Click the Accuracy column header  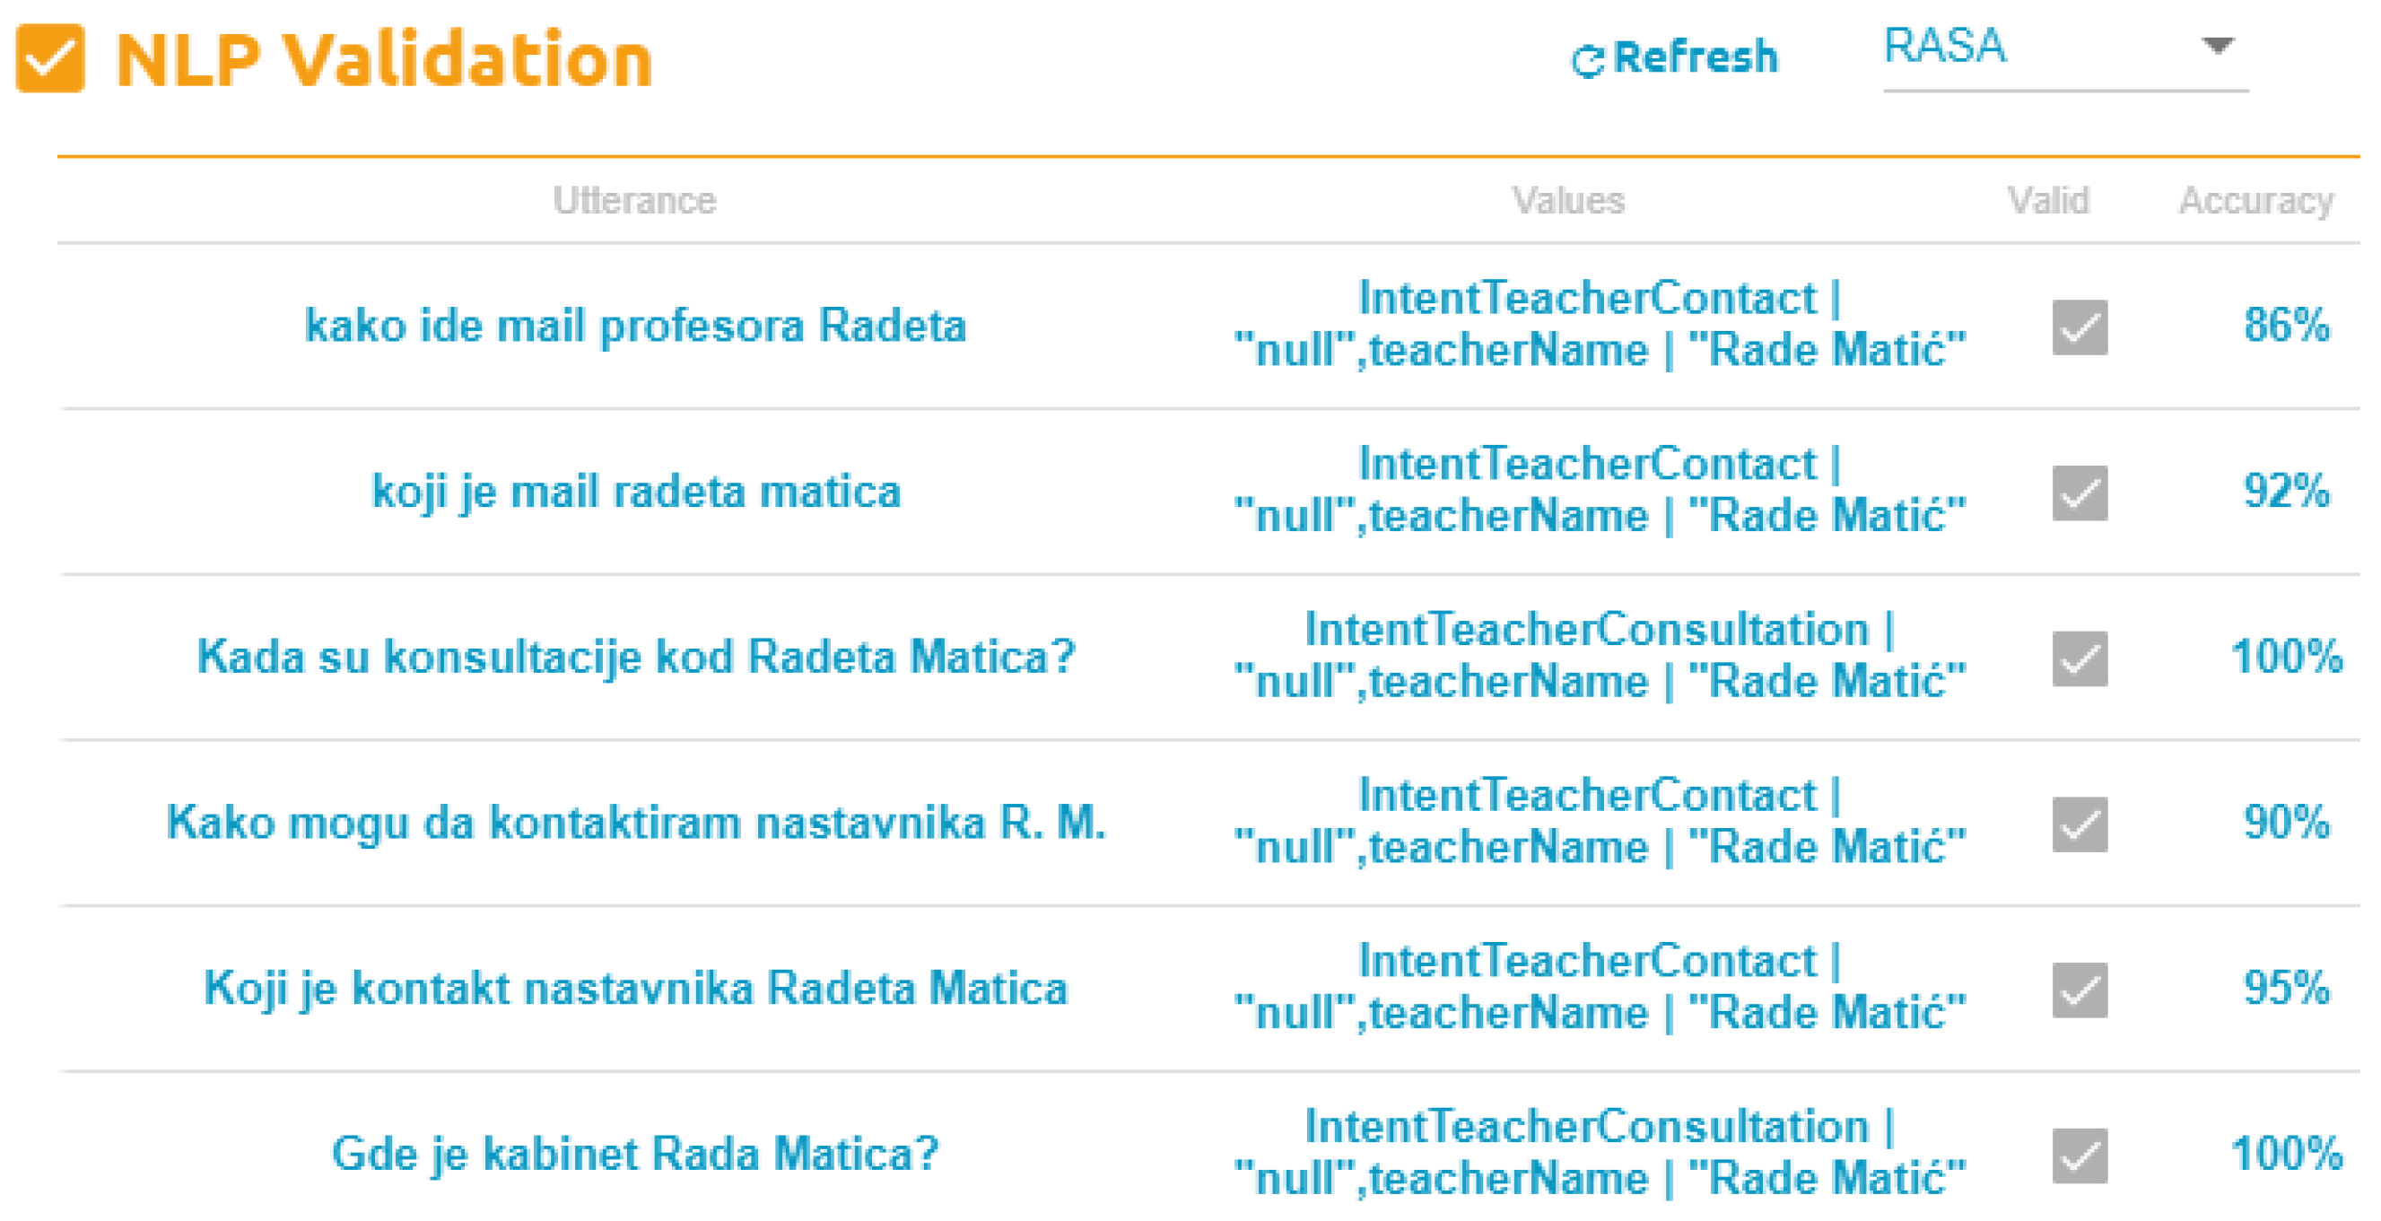point(2255,201)
